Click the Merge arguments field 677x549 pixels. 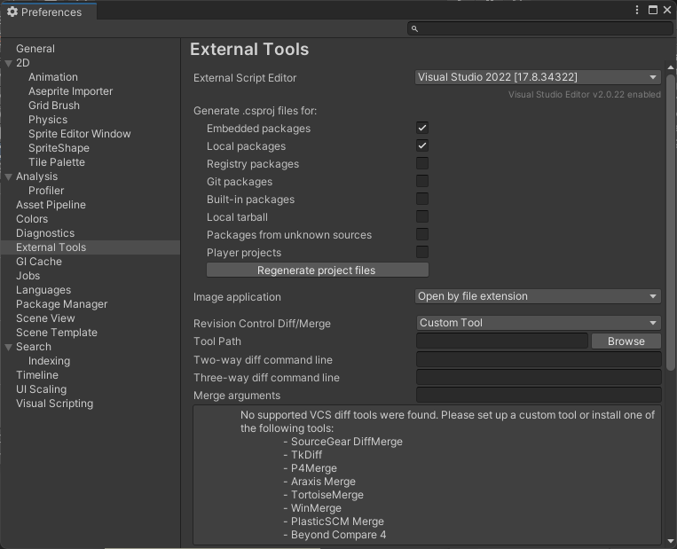539,395
